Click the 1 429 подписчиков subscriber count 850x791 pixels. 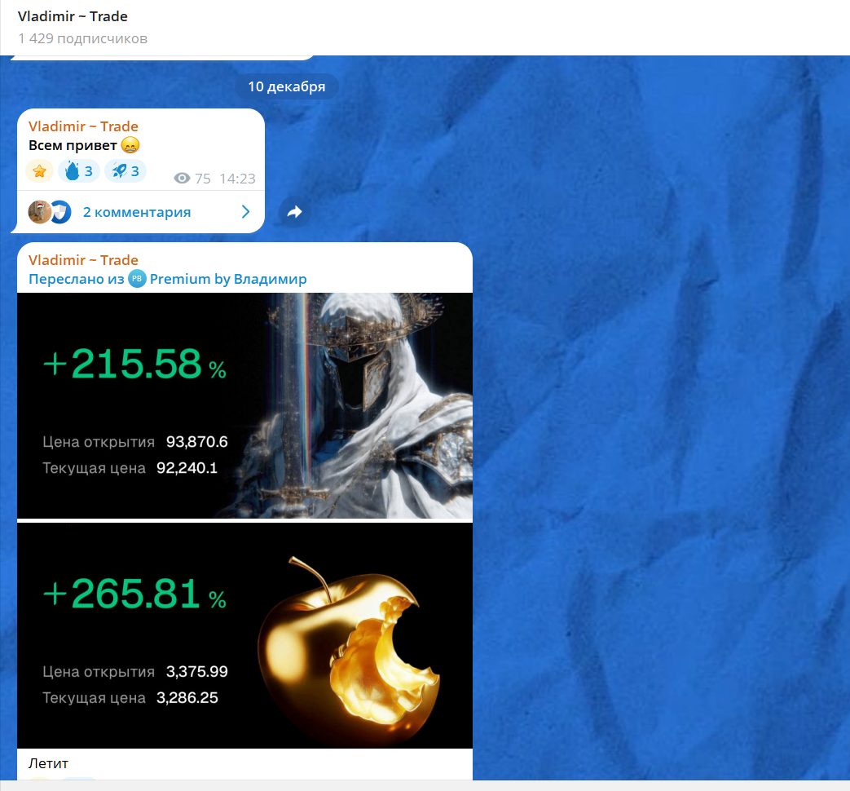[82, 38]
